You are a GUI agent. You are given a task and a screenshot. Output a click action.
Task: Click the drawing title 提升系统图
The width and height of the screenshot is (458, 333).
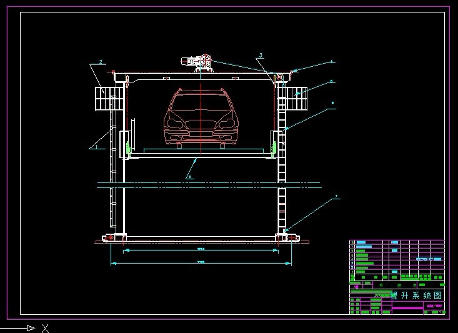coord(417,296)
